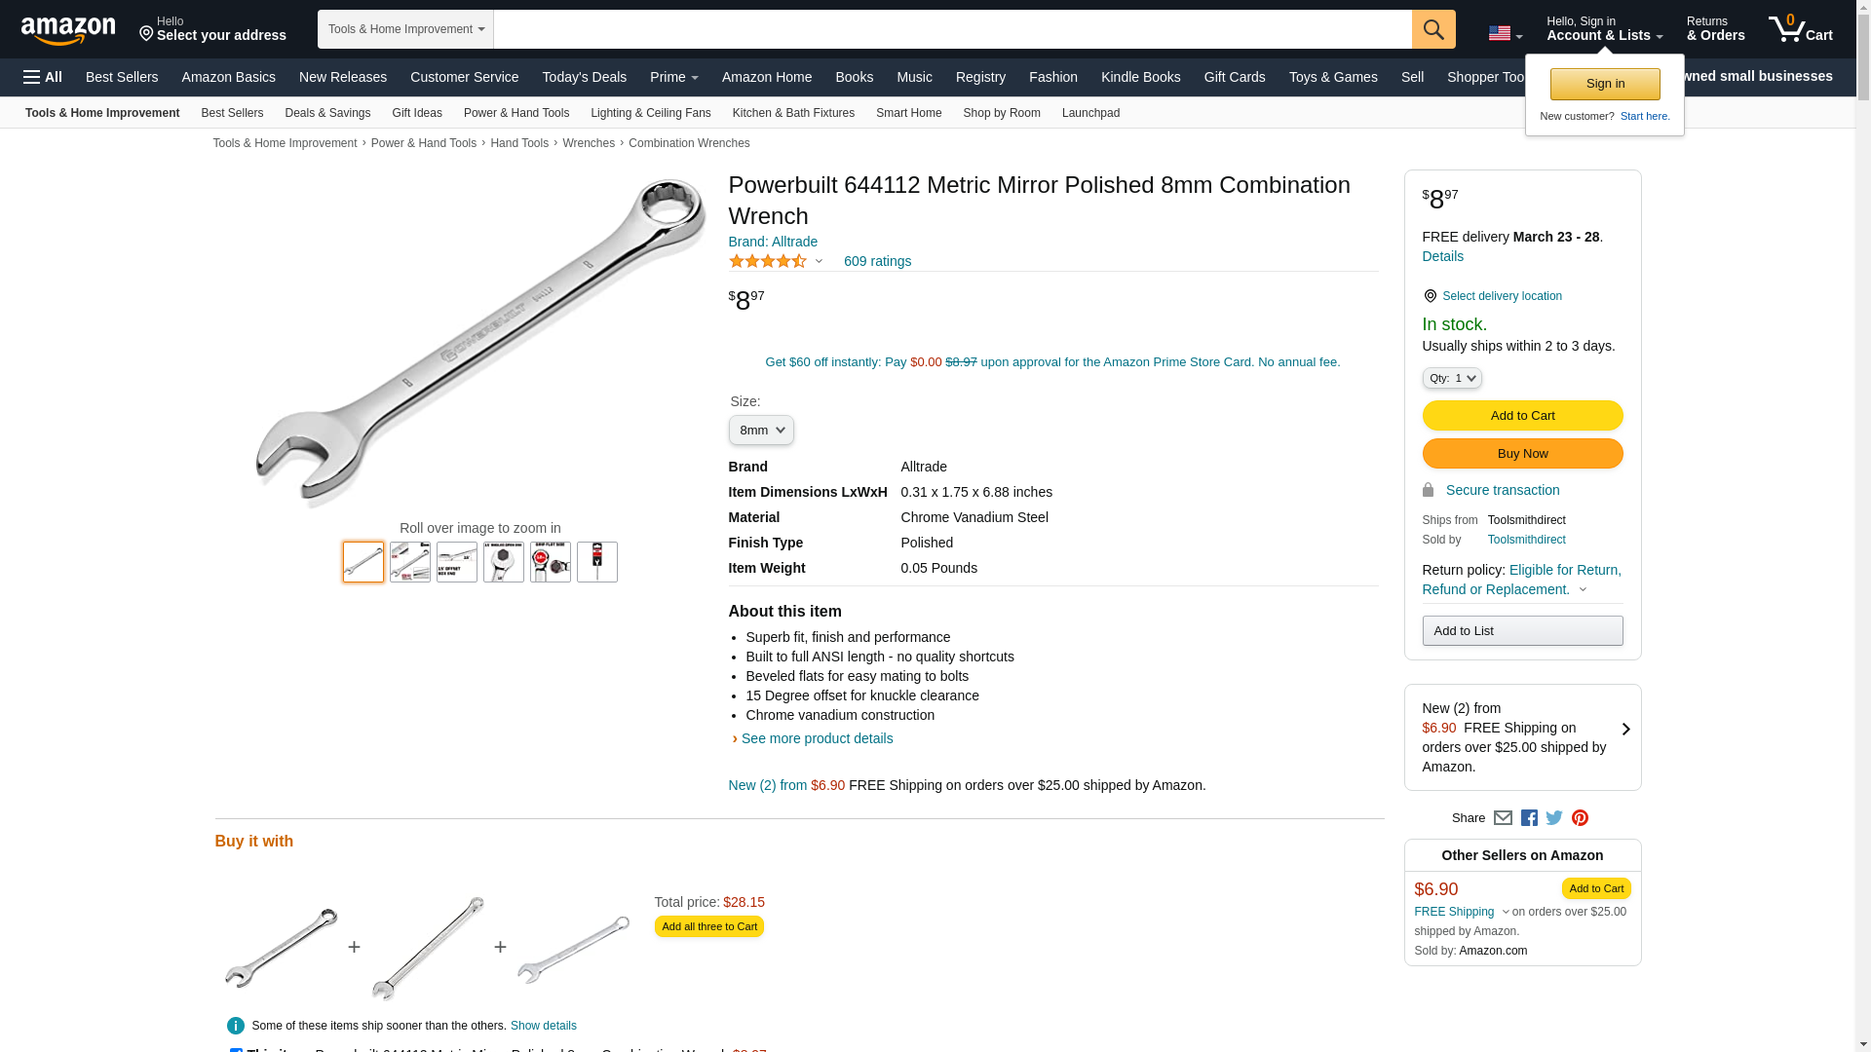Image resolution: width=1871 pixels, height=1052 pixels.
Task: Open Today's Deals in navigation bar
Action: (585, 77)
